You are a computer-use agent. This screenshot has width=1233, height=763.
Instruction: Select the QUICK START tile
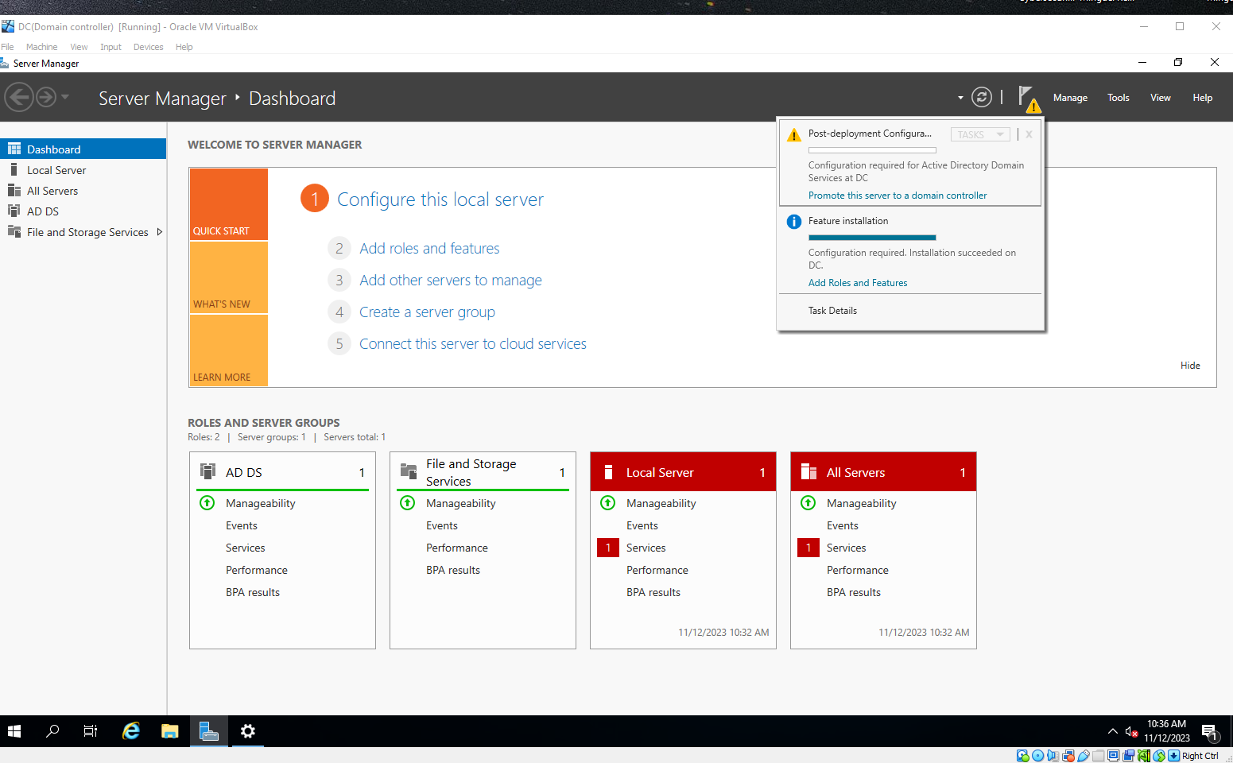click(229, 204)
